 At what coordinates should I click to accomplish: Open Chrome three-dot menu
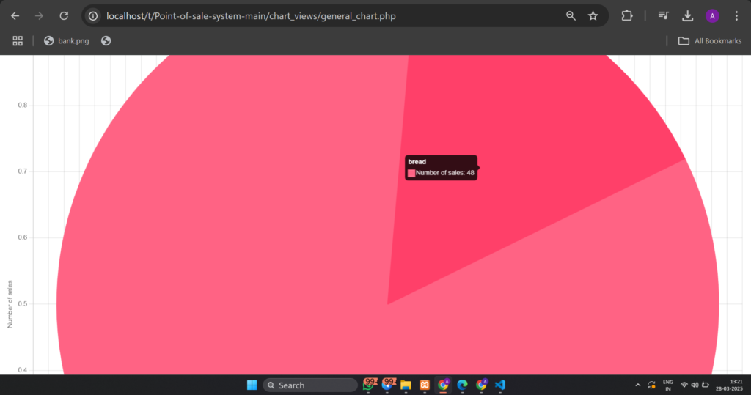pos(736,16)
